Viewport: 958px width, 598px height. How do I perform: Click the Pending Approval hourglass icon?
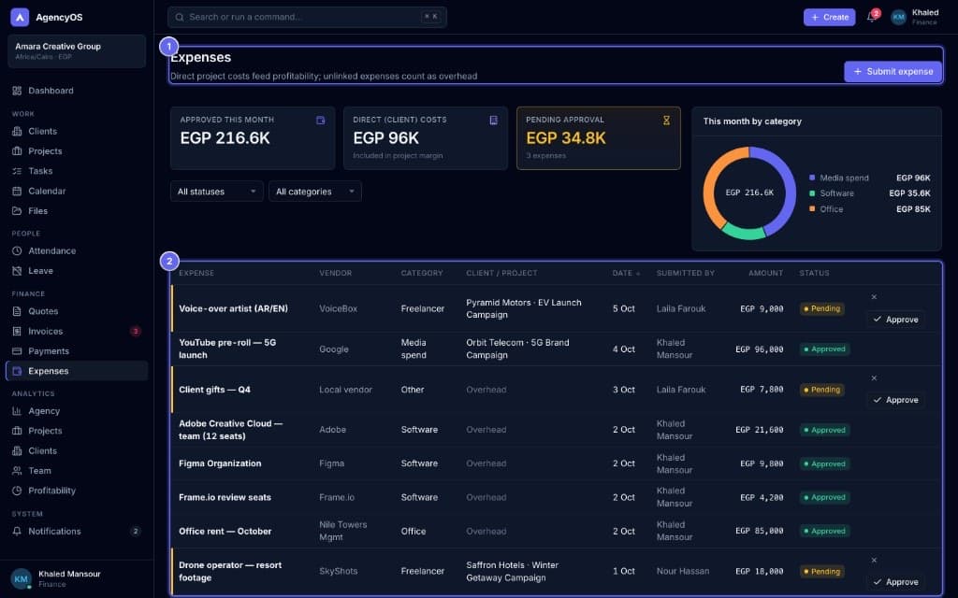(666, 121)
